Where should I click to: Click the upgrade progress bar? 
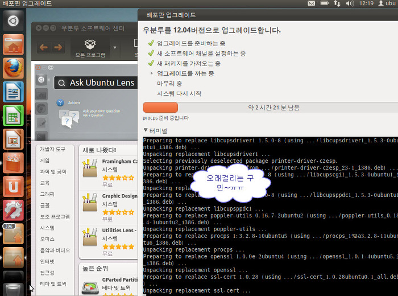pos(267,108)
